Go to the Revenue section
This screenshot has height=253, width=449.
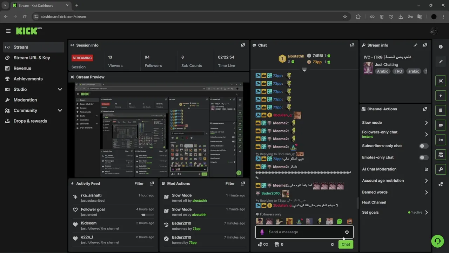click(34, 68)
